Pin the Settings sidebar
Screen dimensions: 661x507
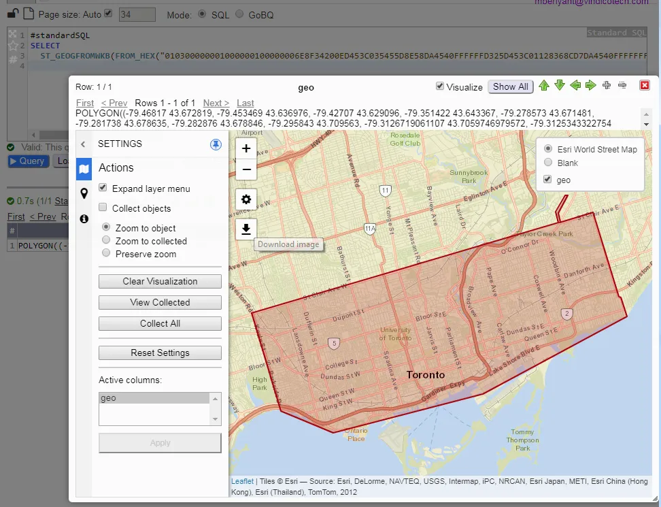pyautogui.click(x=216, y=144)
